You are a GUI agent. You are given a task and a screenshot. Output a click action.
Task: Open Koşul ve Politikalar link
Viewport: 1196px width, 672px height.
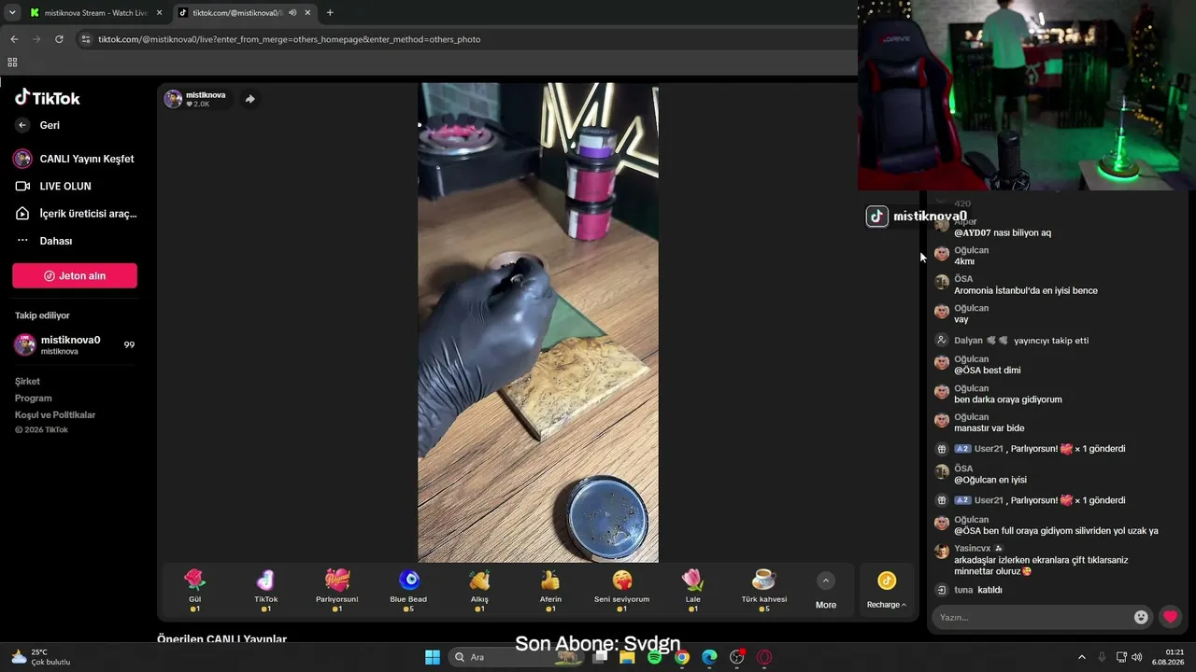tap(55, 415)
